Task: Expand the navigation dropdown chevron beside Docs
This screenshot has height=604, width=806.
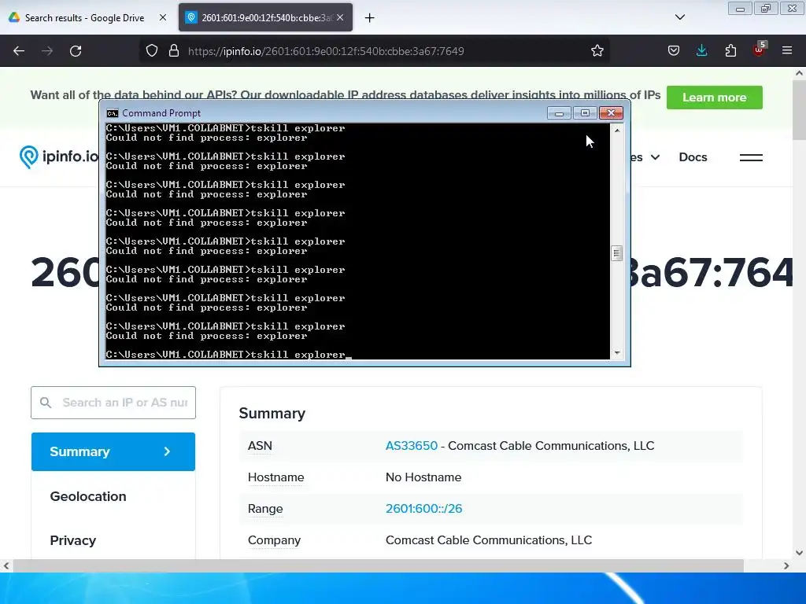Action: [x=656, y=157]
